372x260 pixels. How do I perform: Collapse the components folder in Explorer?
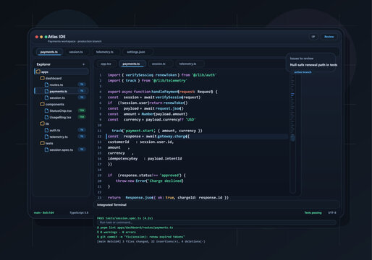(62, 104)
